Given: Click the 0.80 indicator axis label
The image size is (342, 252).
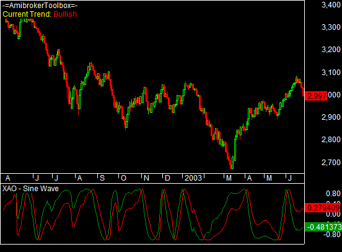Looking at the screenshot, I should pos(333,194).
